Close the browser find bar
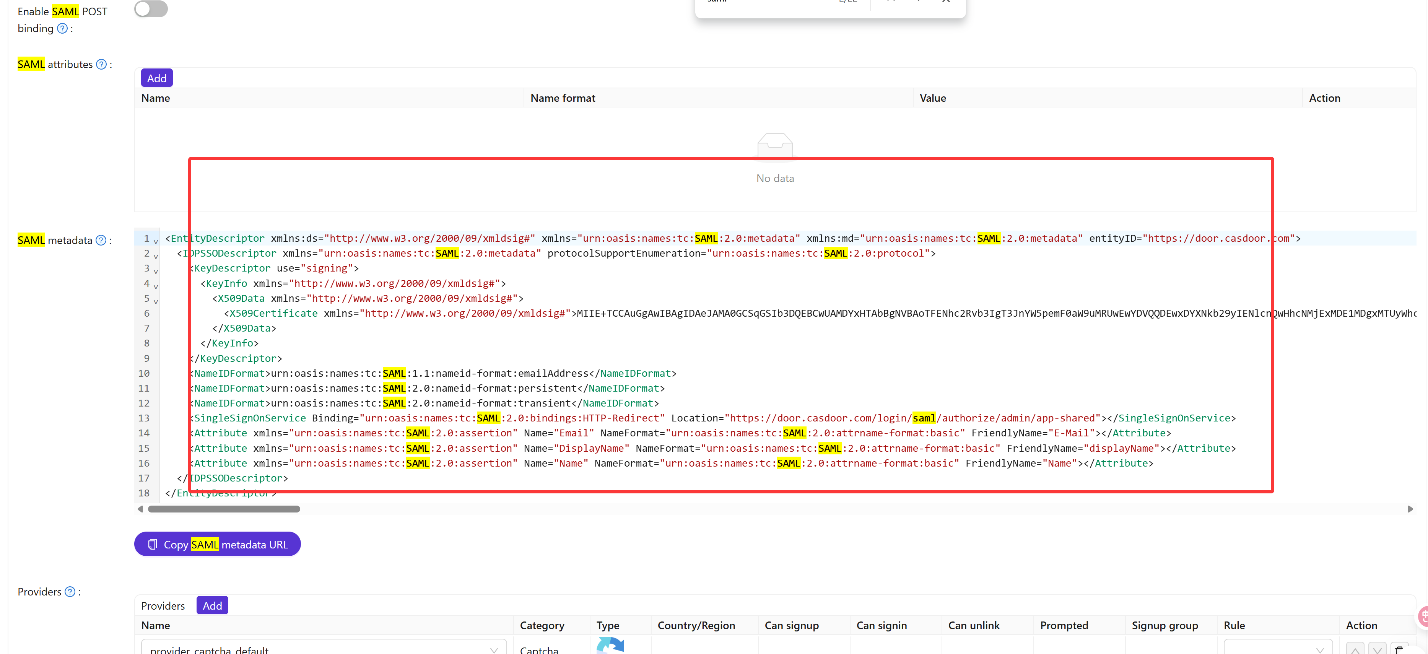The image size is (1428, 654). [x=946, y=2]
